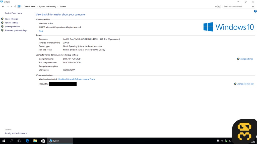
Task: Open the Windows Start menu
Action: pos(4,141)
